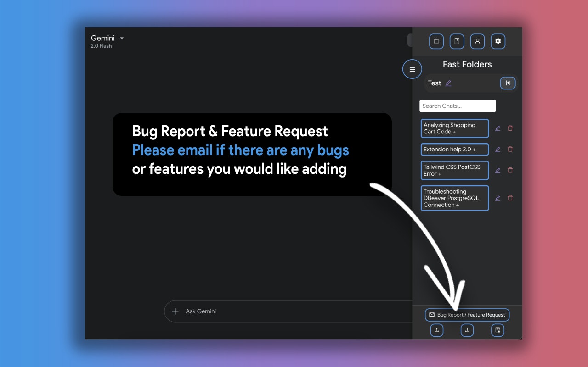Edit the Troubleshooting DBeaver chat name
This screenshot has height=367, width=588.
(498, 198)
